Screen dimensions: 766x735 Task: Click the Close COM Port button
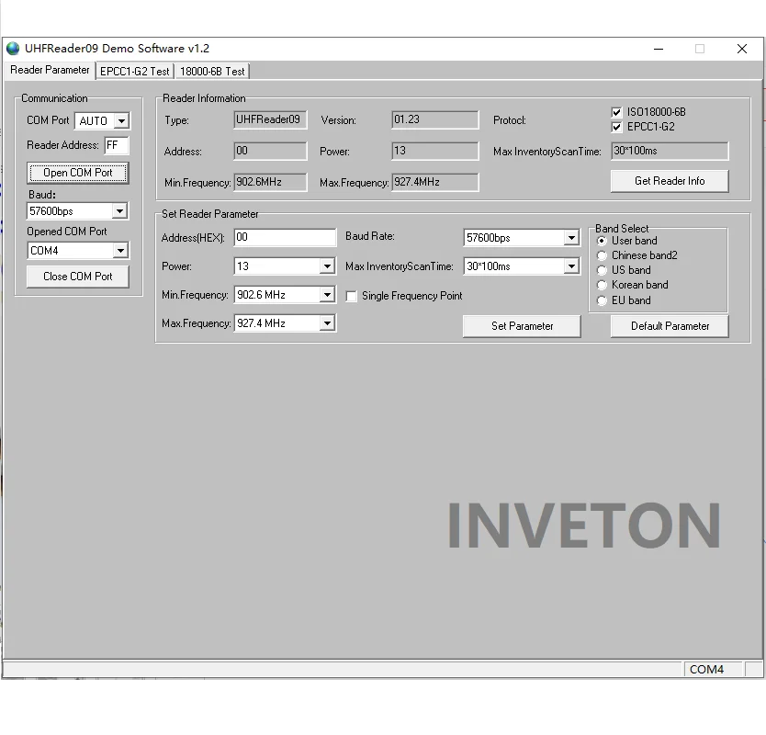(78, 277)
